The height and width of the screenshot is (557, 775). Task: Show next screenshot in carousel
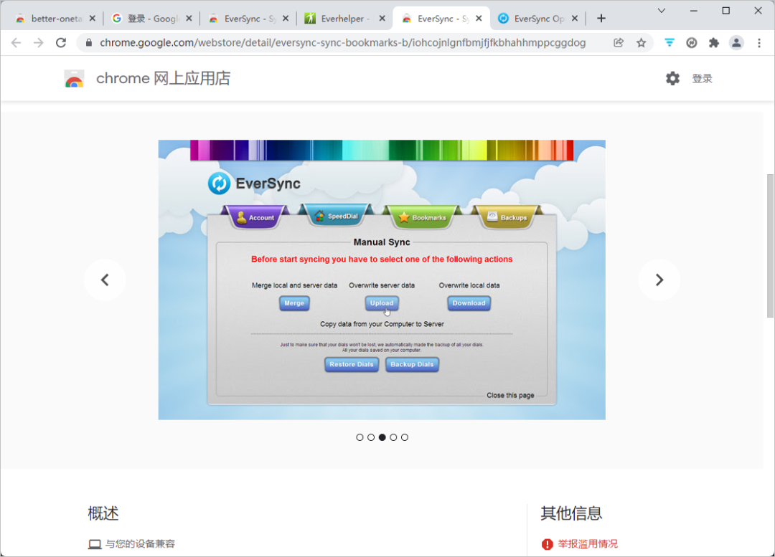[659, 280]
